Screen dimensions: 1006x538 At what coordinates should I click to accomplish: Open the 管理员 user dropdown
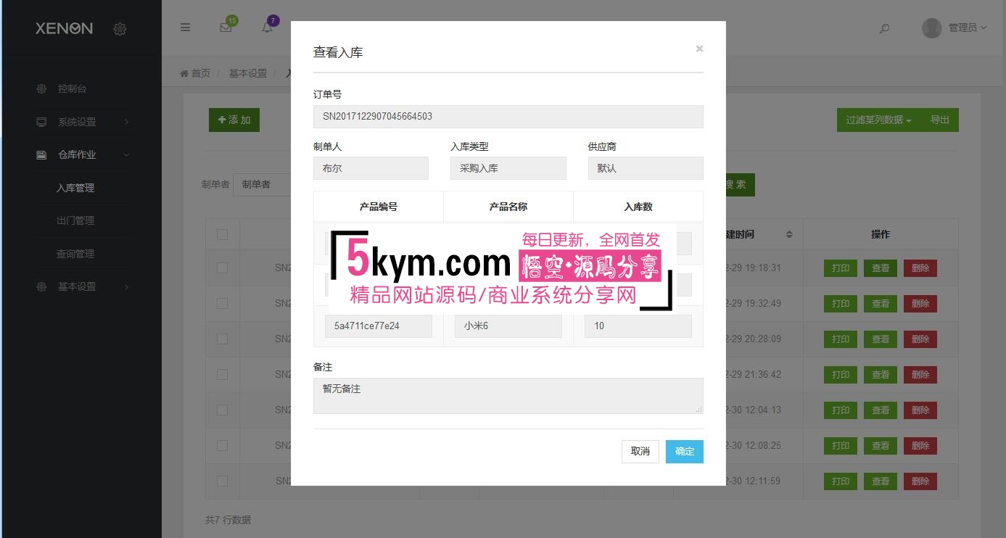click(968, 28)
